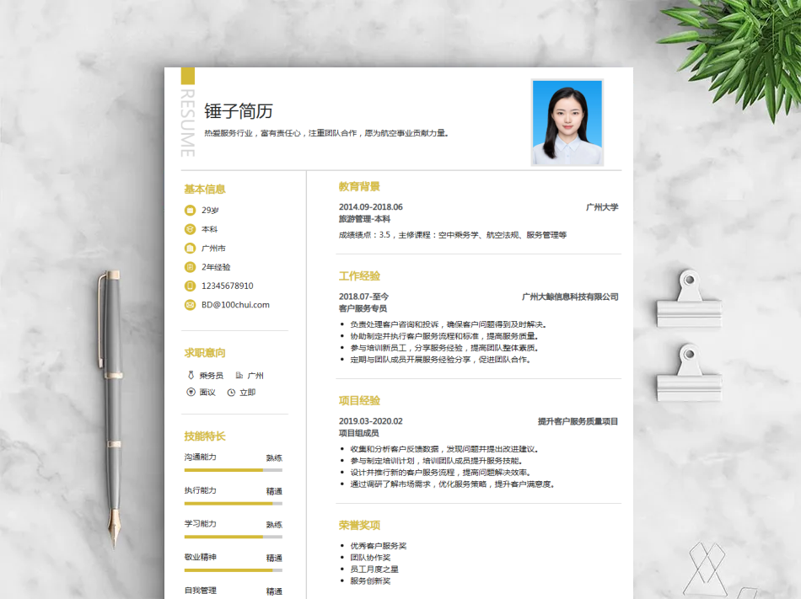This screenshot has height=599, width=801.
Task: Click the major line 旅游管理-本科
Action: 365,219
